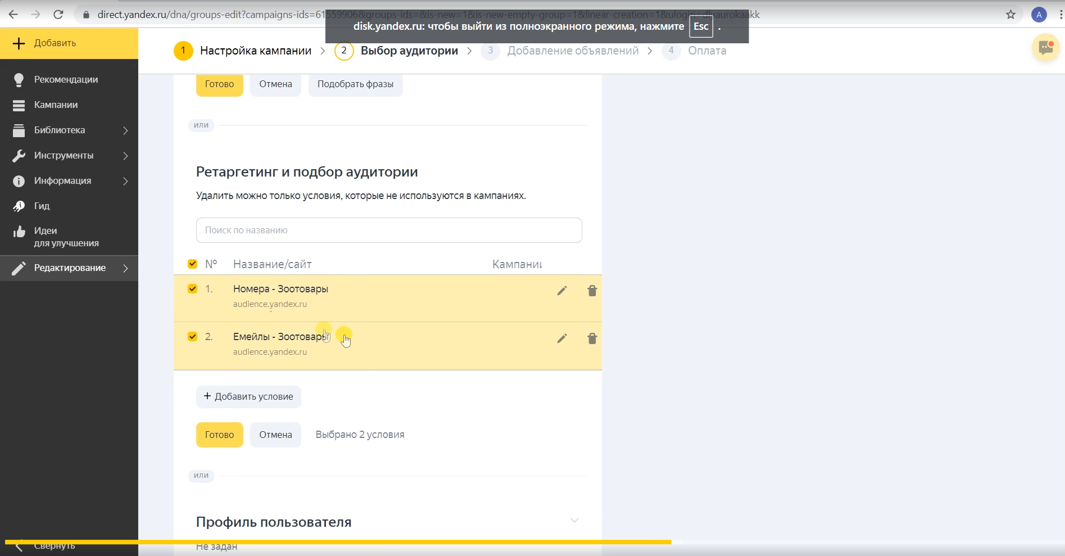Expand the Инструменты submenu

click(x=125, y=156)
